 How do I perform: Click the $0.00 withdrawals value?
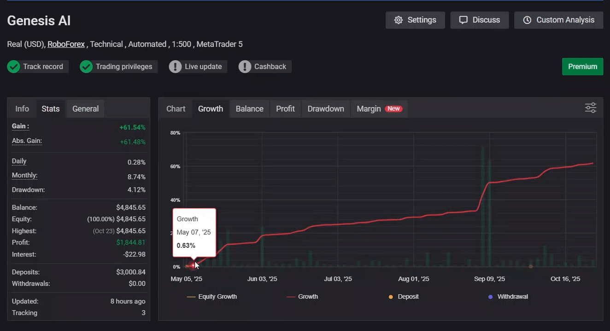[x=137, y=284]
